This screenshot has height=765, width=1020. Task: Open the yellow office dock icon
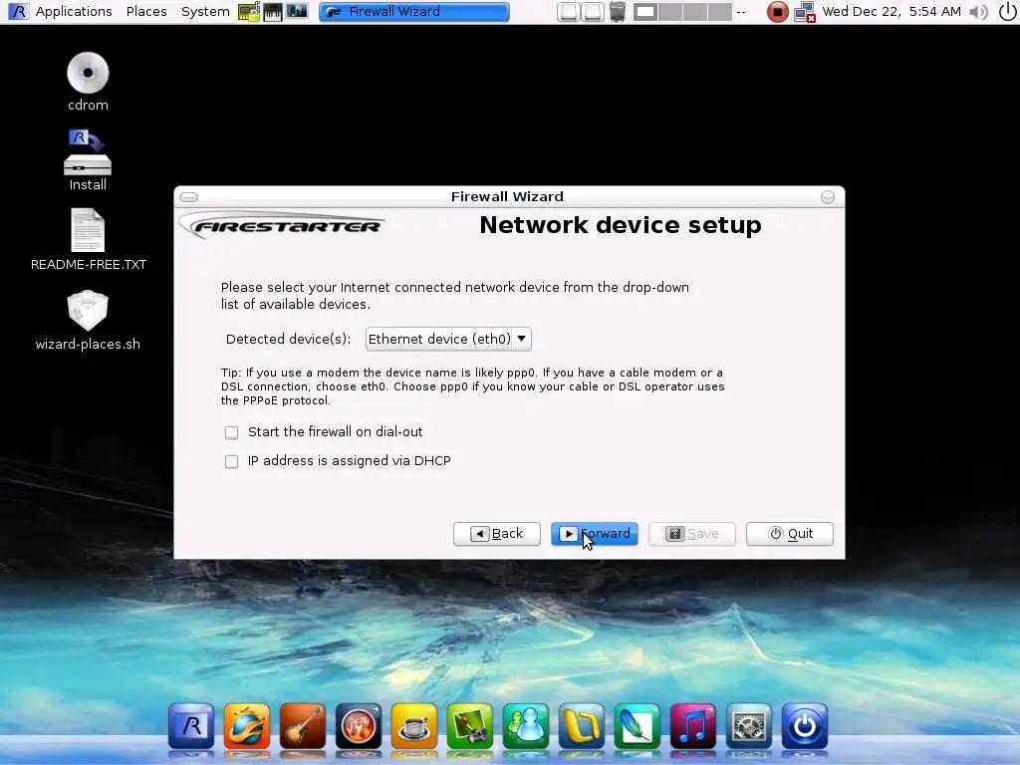[x=582, y=726]
